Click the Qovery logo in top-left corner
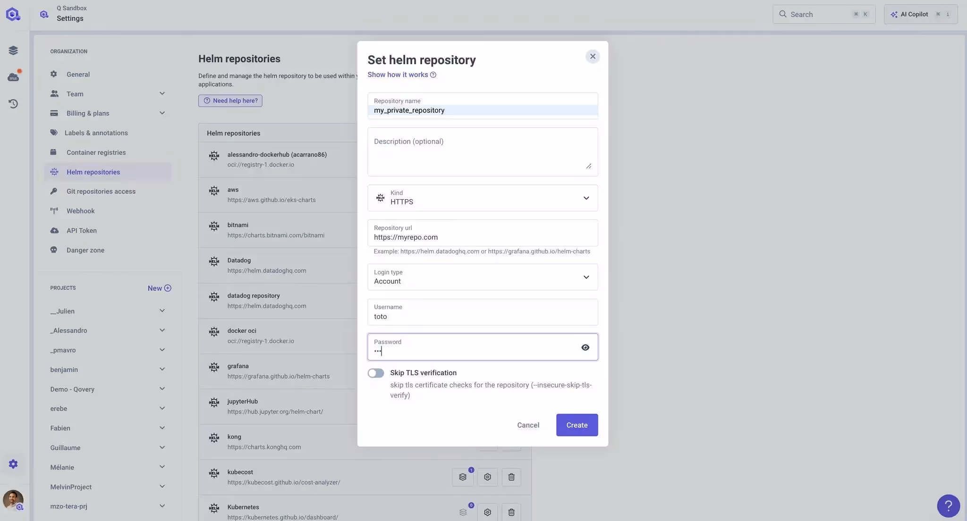967x521 pixels. (x=13, y=14)
